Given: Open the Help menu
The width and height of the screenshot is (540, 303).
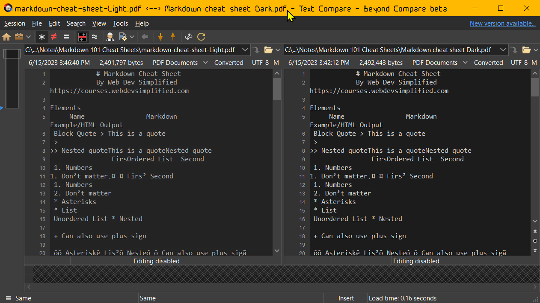Looking at the screenshot, I should pyautogui.click(x=142, y=23).
